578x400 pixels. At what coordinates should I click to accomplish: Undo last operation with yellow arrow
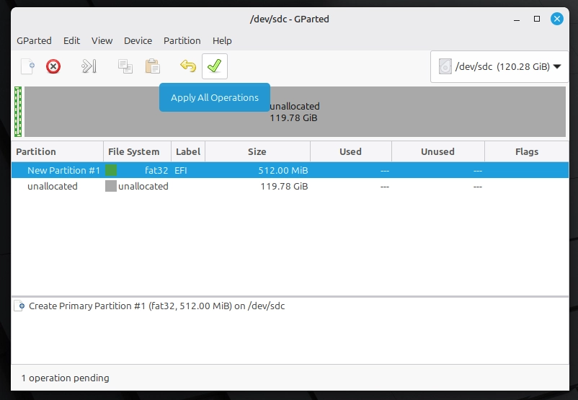(x=188, y=66)
